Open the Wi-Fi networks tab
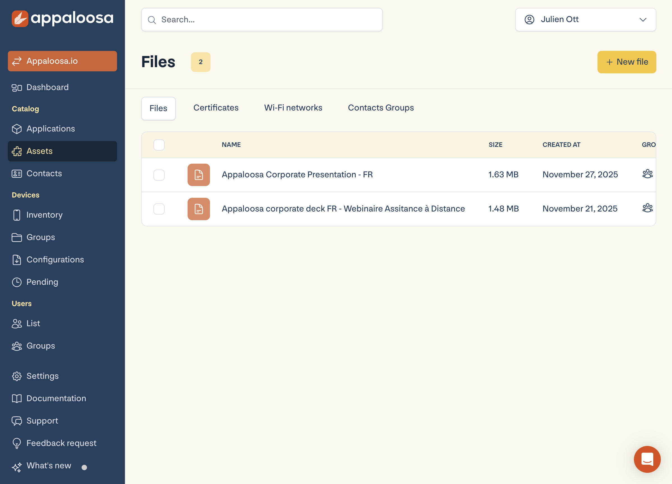Screen dimensions: 672x484 pos(293,108)
